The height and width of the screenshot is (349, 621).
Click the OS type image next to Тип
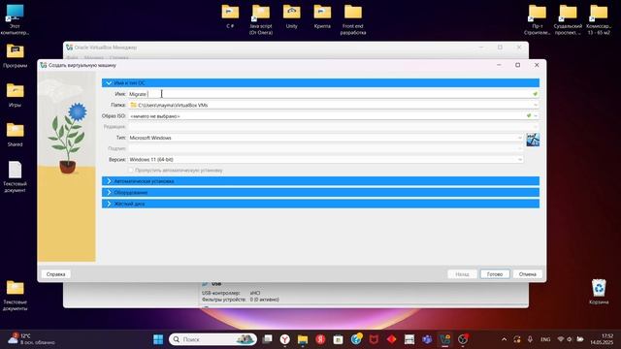[533, 140]
